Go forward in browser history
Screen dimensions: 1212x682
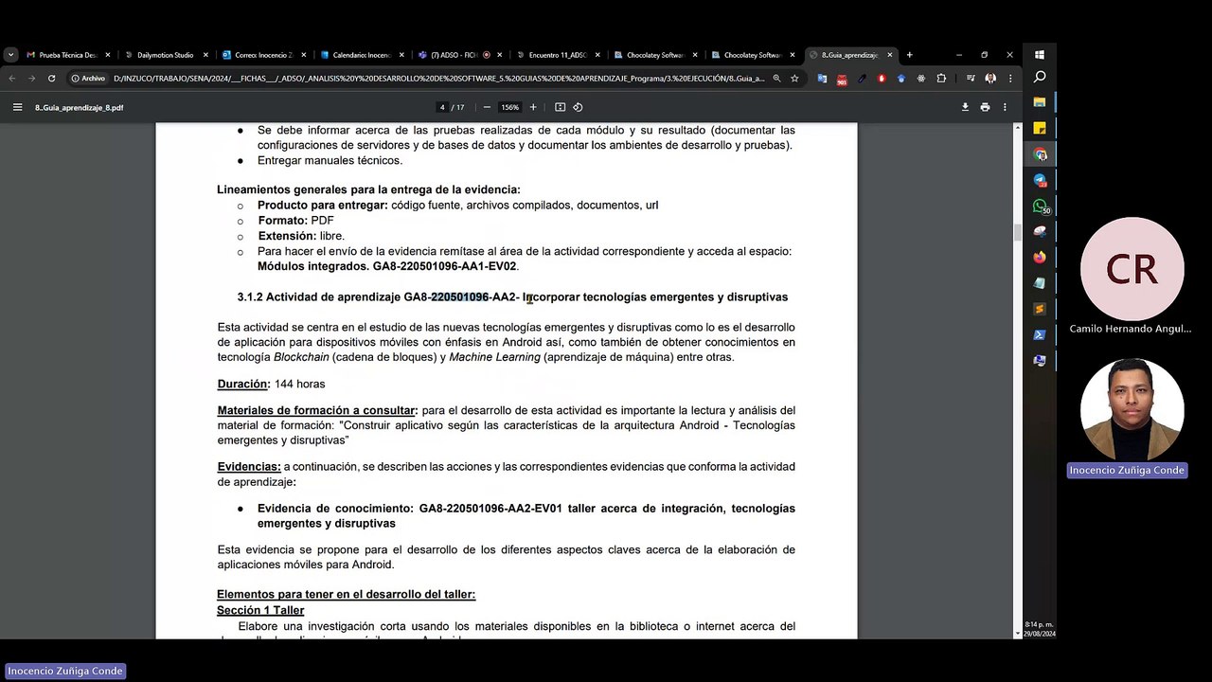coord(31,79)
